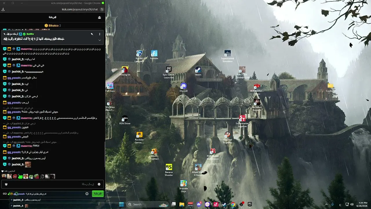Open the pinned message three-dot menu
371x209 pixels.
[x=100, y=34]
